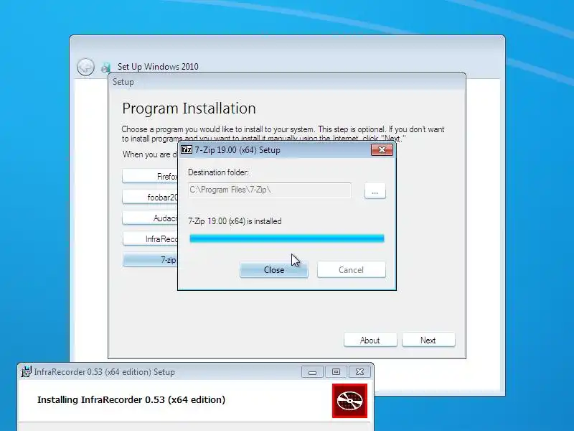574x431 pixels.
Task: Click the InfraRecorder installer title bar icon
Action: [x=27, y=371]
